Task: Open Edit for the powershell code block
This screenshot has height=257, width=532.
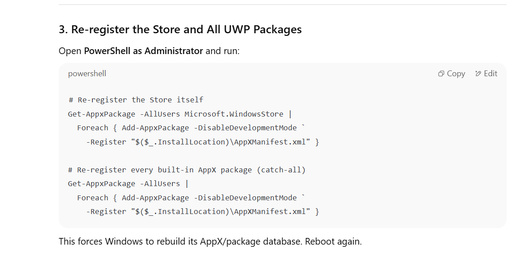Action: tap(486, 74)
